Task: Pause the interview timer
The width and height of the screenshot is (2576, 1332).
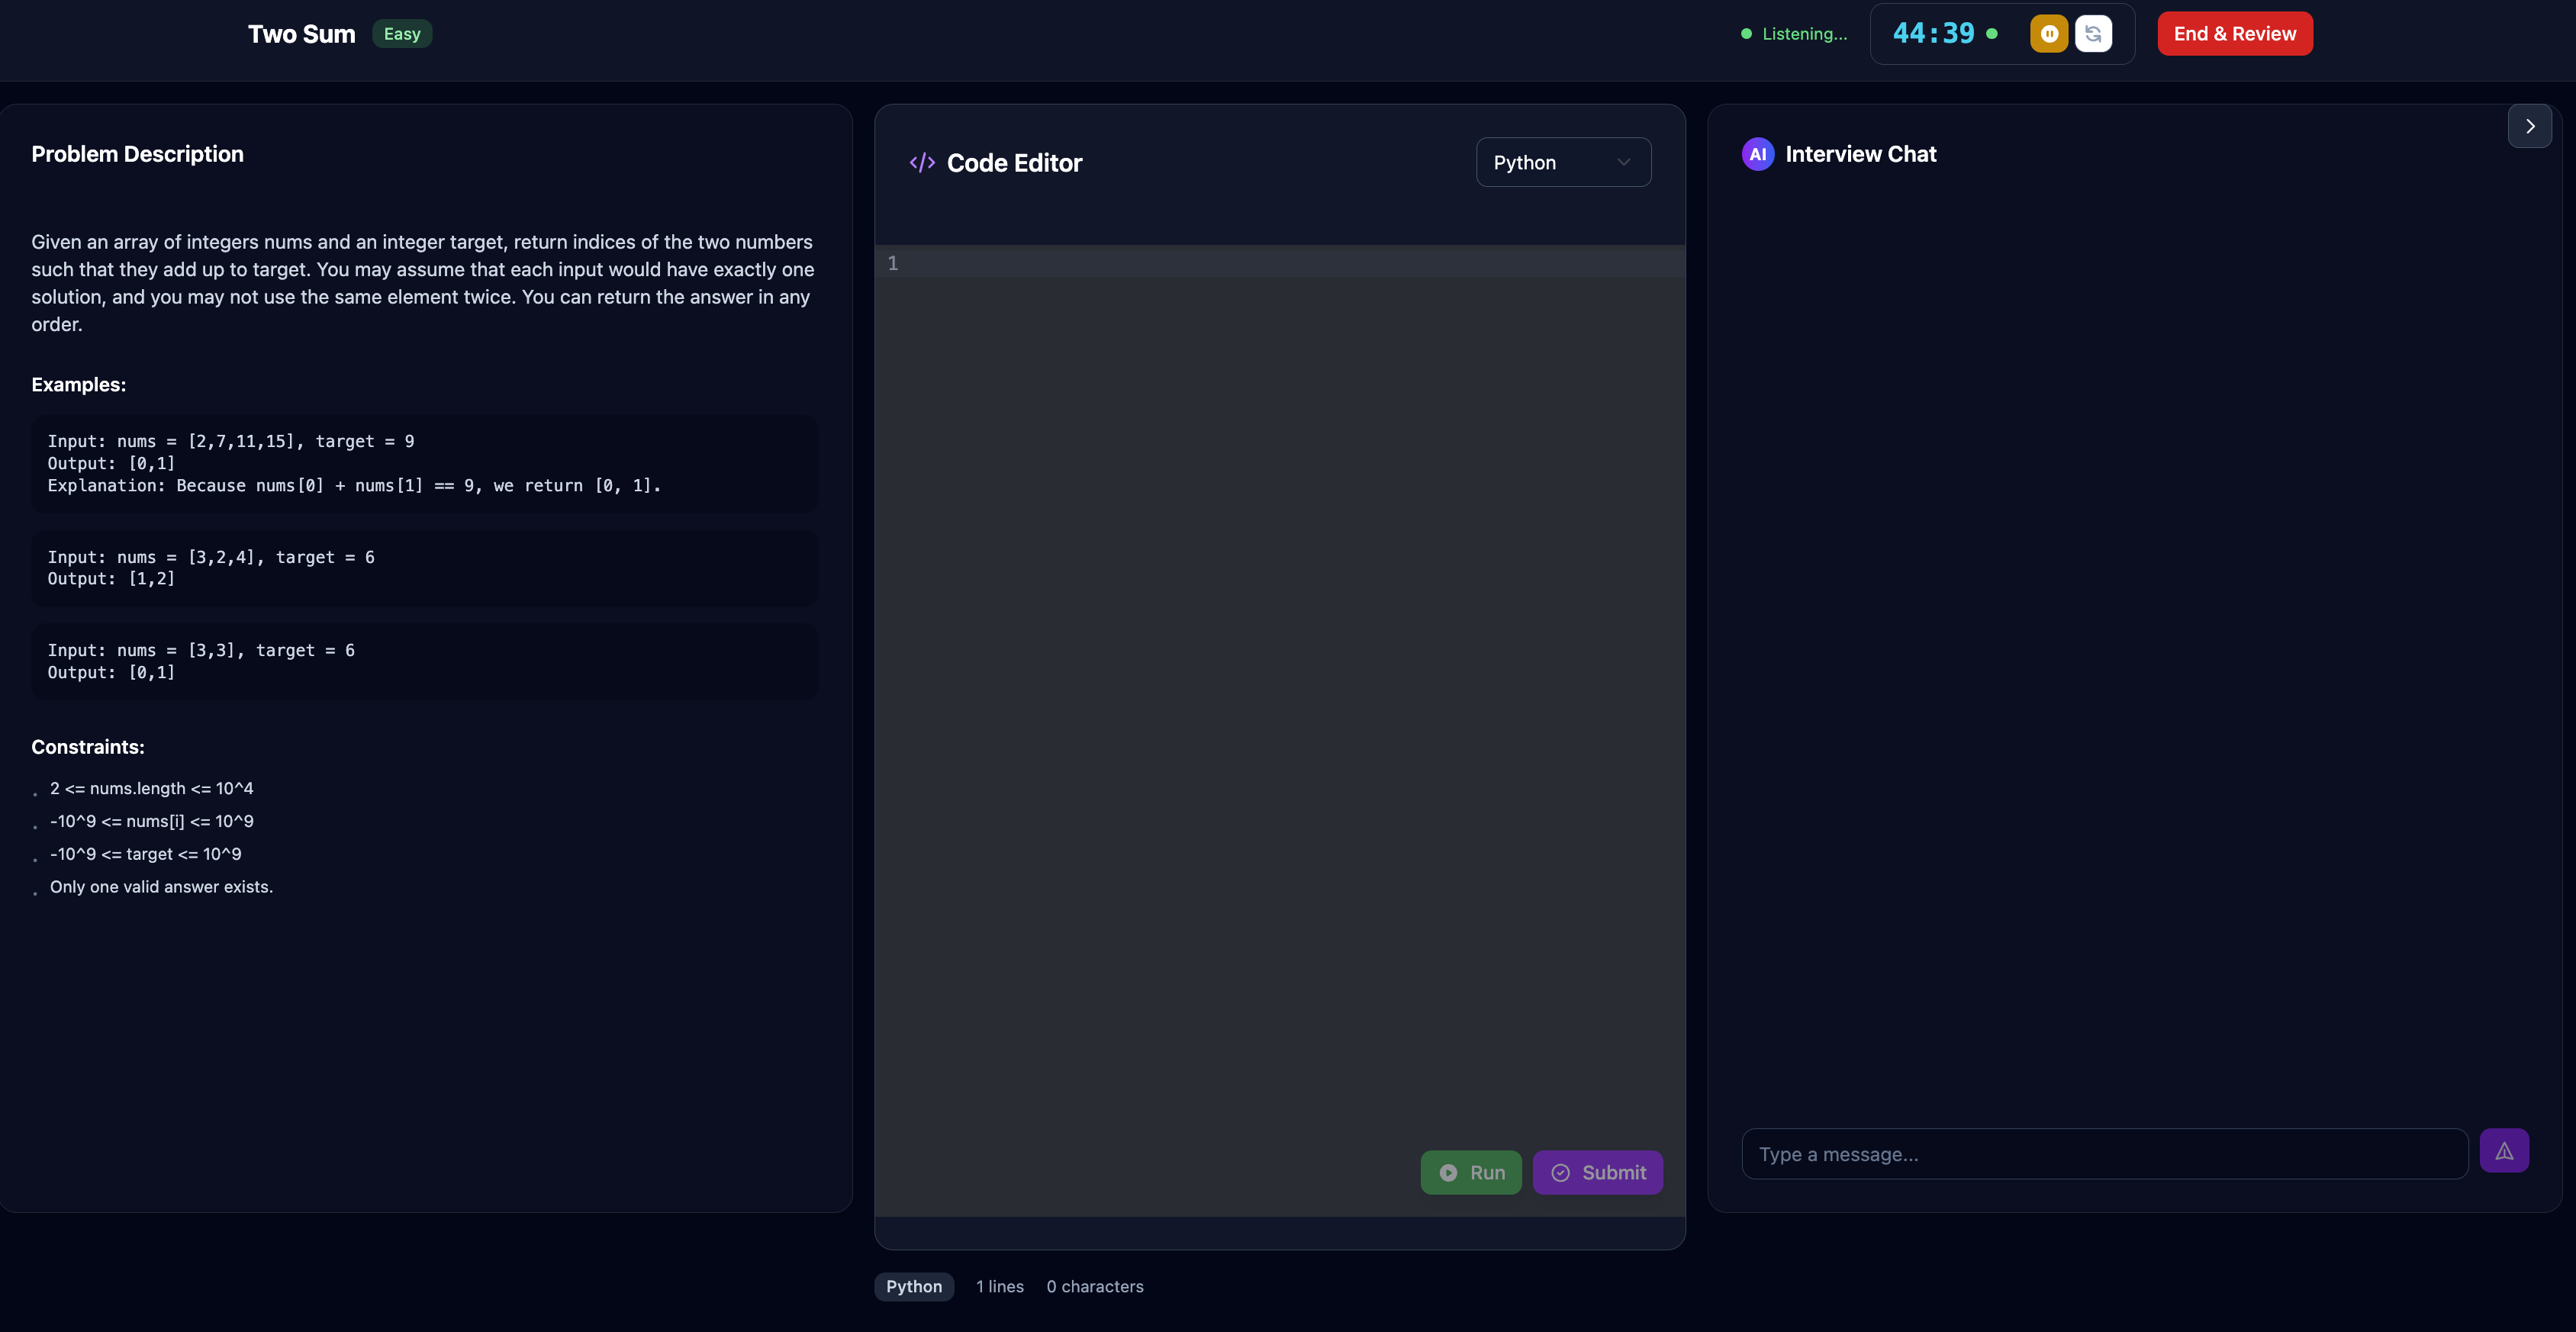Action: pyautogui.click(x=2048, y=34)
